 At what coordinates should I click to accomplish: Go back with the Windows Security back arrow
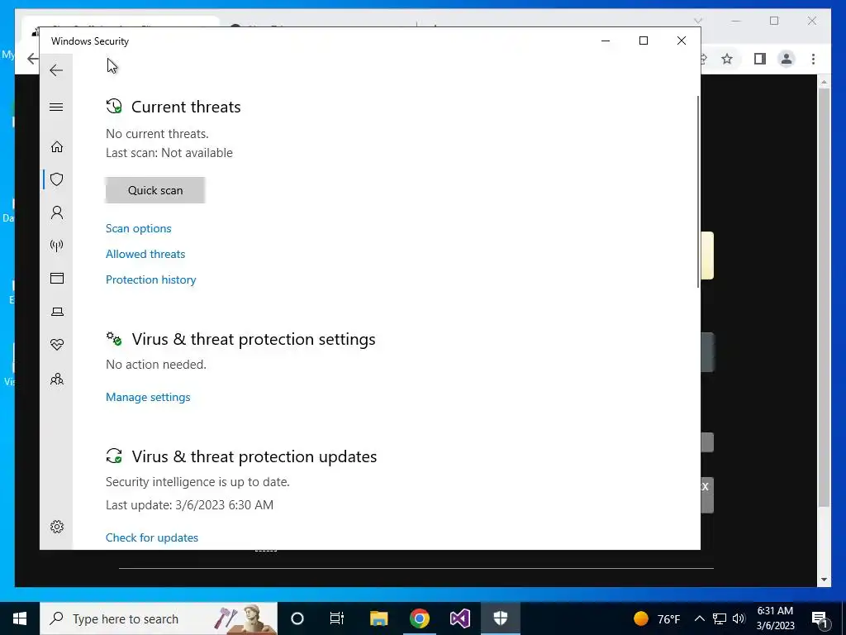[56, 70]
